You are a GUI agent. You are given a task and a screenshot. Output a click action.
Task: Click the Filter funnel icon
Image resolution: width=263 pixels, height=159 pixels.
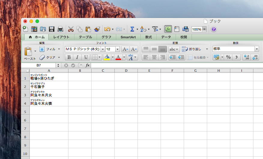155,29
